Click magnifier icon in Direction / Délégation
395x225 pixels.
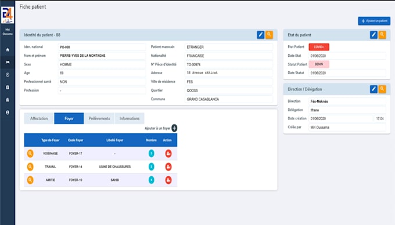pos(382,89)
